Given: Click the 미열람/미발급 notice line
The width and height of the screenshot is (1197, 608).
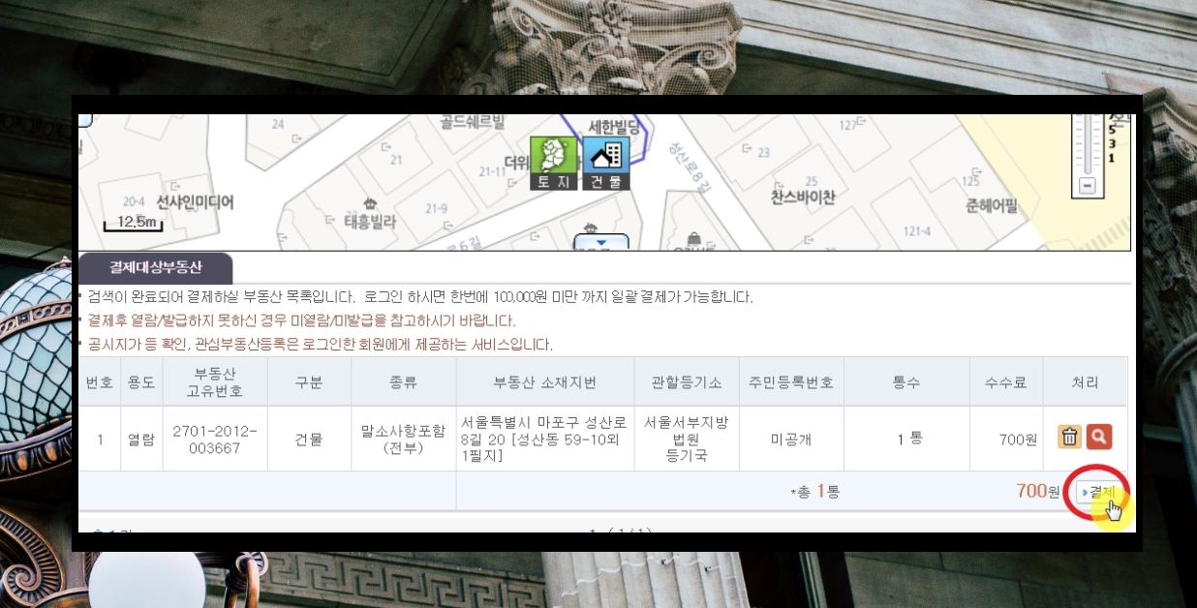Looking at the screenshot, I should click(x=301, y=320).
